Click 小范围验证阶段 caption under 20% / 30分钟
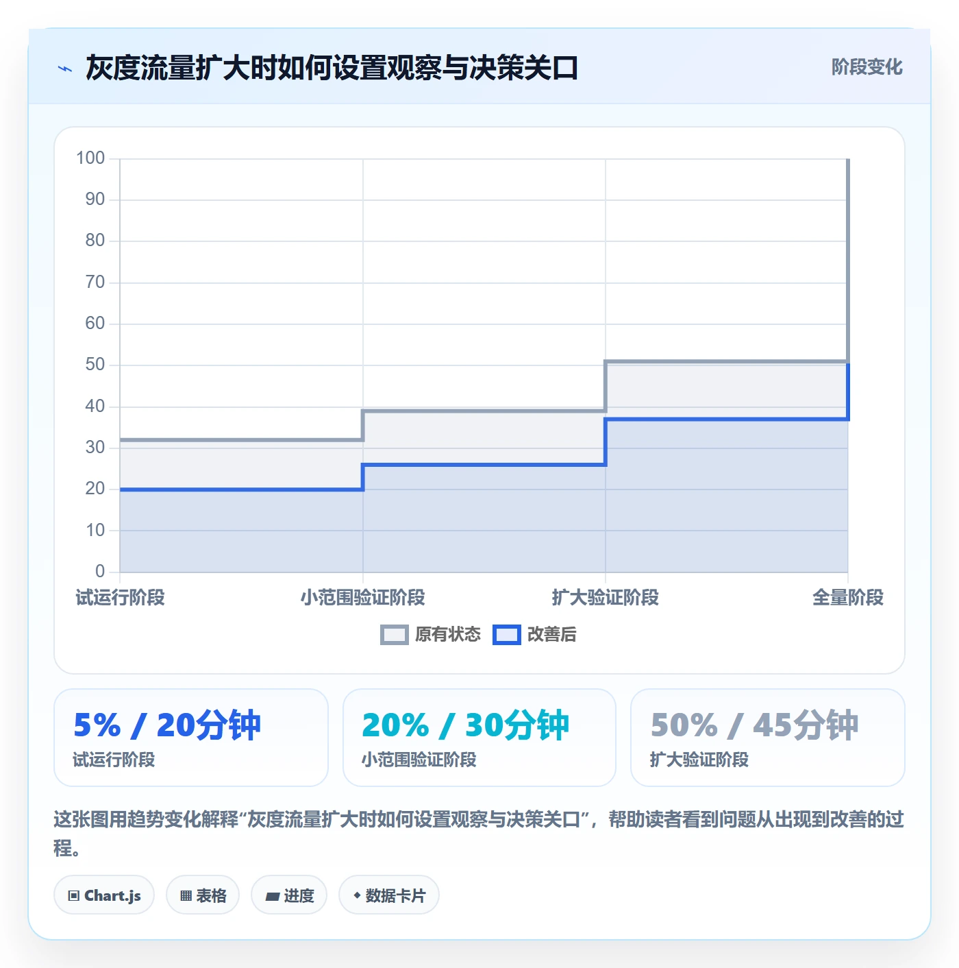The height and width of the screenshot is (968, 959). (x=419, y=760)
